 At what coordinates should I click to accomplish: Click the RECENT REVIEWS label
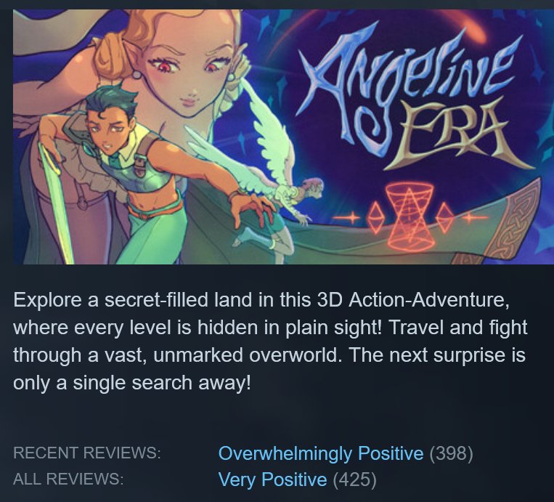tap(87, 453)
